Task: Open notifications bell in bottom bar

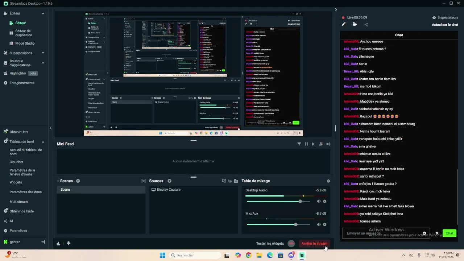Action: click(x=69, y=243)
